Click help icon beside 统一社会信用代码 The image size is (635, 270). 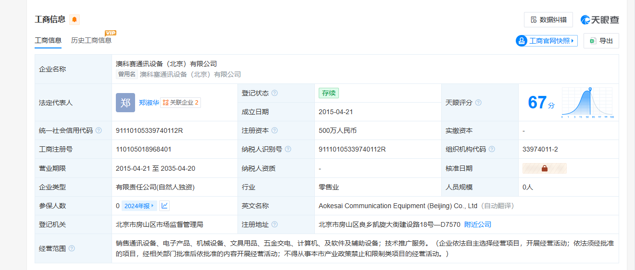tap(99, 130)
